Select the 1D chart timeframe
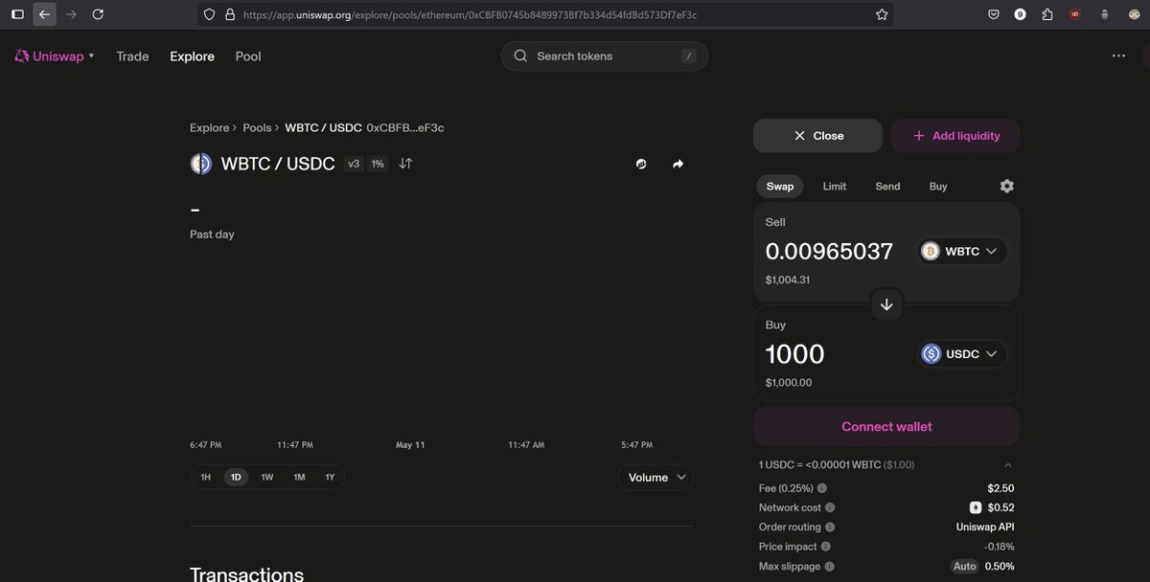This screenshot has height=582, width=1150. (236, 477)
